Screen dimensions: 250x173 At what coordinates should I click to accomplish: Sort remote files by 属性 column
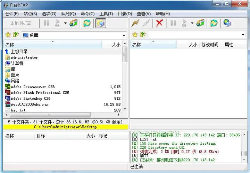[x=234, y=45]
